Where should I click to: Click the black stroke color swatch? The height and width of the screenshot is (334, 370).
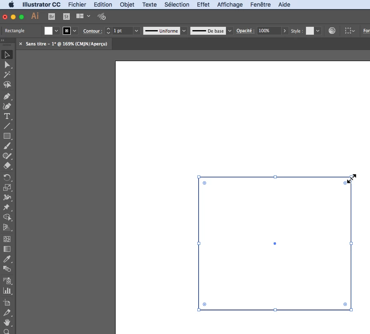click(66, 31)
